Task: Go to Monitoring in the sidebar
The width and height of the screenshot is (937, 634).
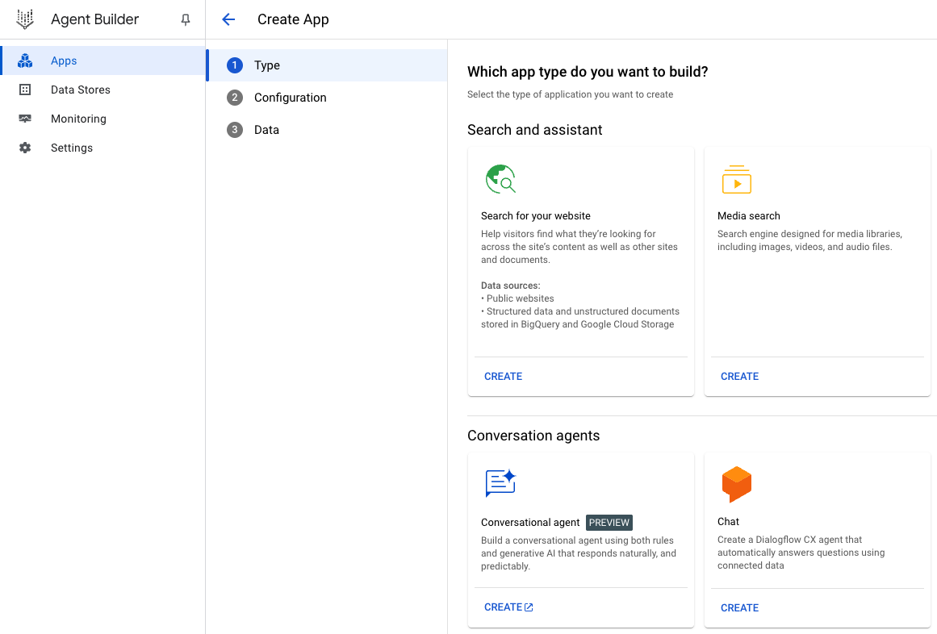Action: tap(78, 119)
